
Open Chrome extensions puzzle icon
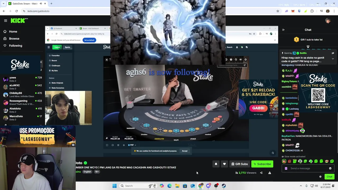point(312,11)
